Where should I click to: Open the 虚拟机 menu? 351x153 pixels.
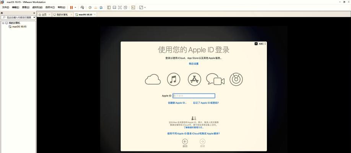pyautogui.click(x=37, y=7)
